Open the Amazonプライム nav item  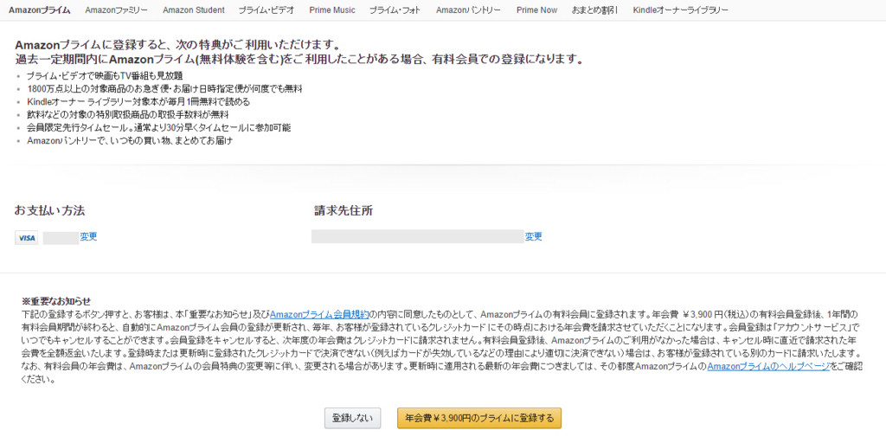[x=40, y=10]
